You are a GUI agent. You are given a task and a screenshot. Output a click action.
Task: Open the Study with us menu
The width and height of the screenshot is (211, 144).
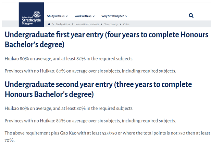pyautogui.click(x=56, y=16)
